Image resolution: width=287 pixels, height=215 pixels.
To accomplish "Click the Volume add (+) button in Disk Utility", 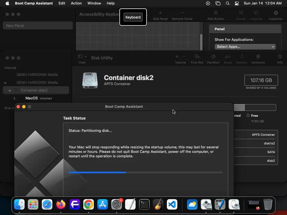I will point(177,57).
